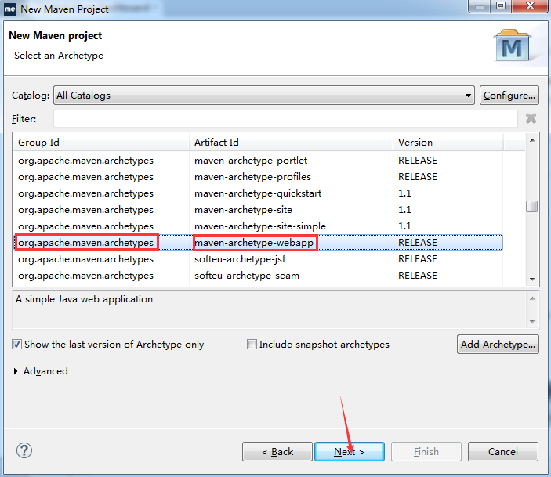The image size is (551, 477).
Task: Click the 1.1 version of maven-archetype-quickstart
Action: (x=404, y=193)
